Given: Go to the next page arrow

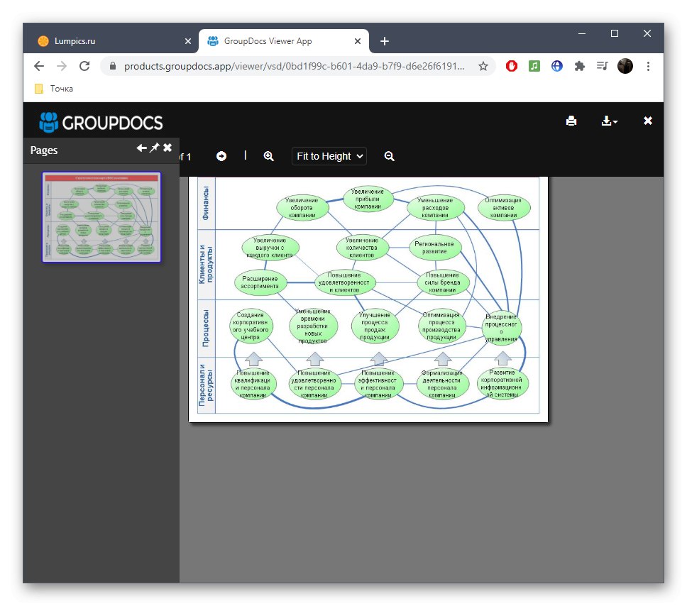Looking at the screenshot, I should 221,156.
